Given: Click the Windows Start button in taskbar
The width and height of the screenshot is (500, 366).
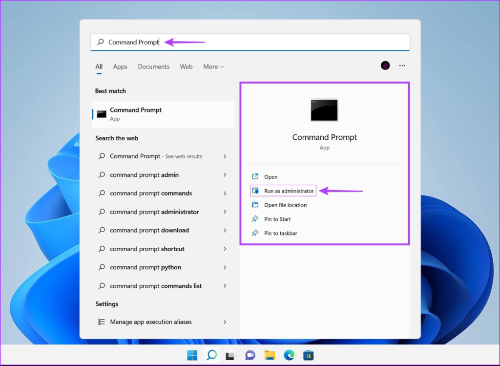Looking at the screenshot, I should point(192,355).
